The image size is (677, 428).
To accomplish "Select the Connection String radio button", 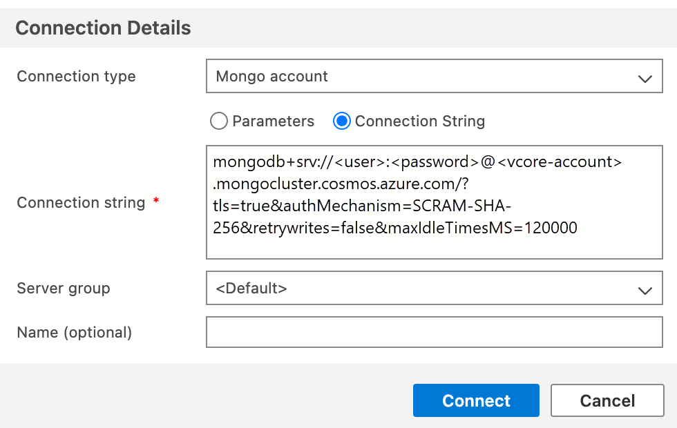I will click(342, 121).
